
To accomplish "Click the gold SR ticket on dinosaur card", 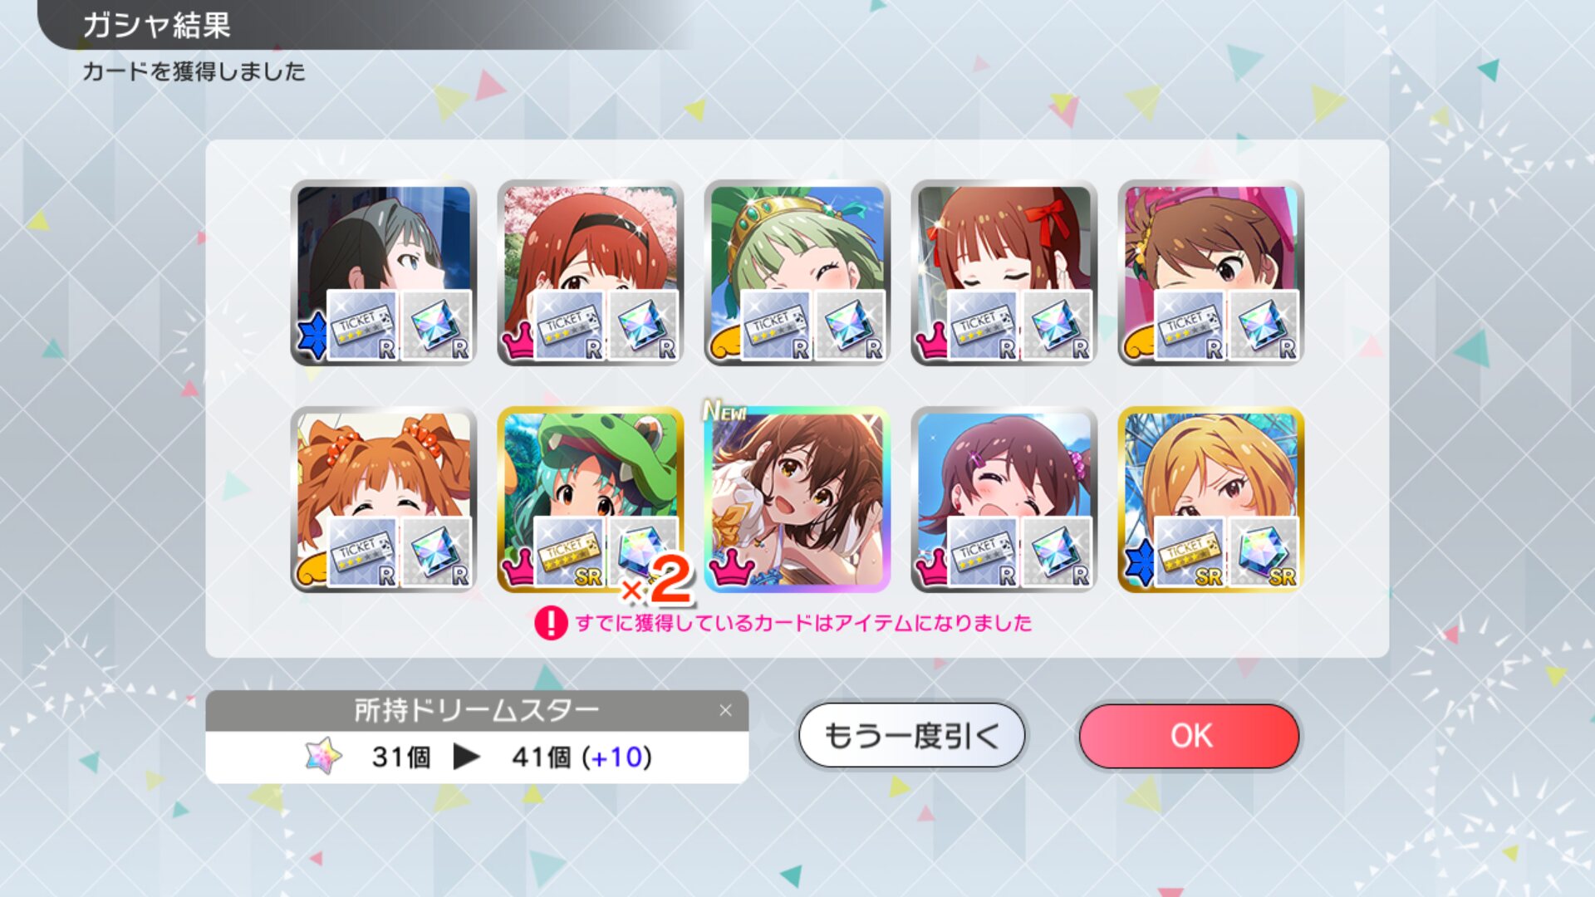I will click(568, 552).
